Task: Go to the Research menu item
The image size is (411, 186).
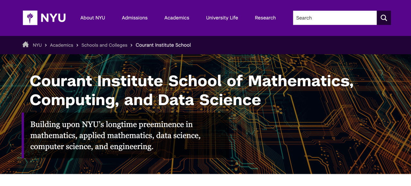Action: click(x=265, y=18)
